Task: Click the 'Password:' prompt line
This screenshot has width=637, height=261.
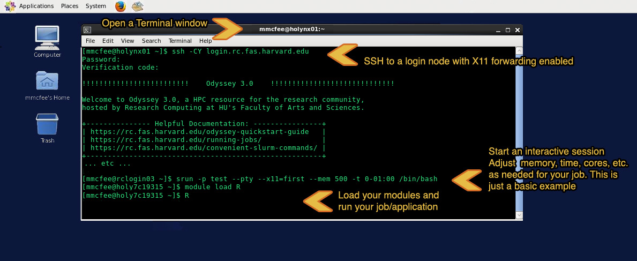Action: tap(101, 59)
